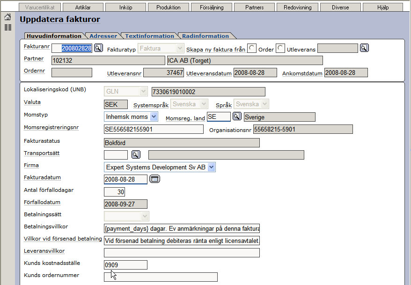This screenshot has height=285, width=411.
Task: Click the Momsreg. land SE field
Action: [x=219, y=117]
